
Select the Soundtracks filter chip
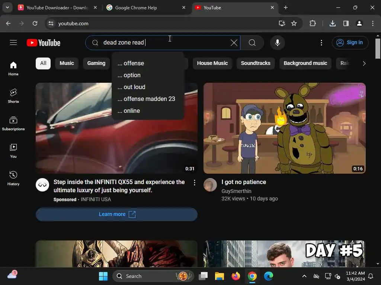point(256,63)
